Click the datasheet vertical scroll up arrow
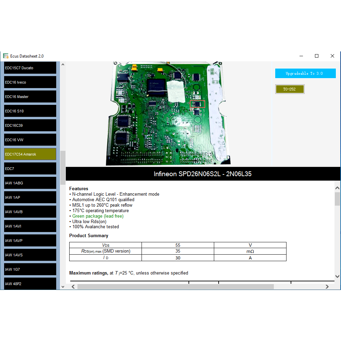Viewport: 341px width, 341px height. pyautogui.click(x=337, y=188)
